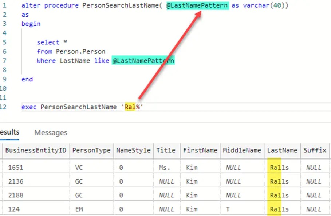This screenshot has width=331, height=216.
Task: Select cell with BusinessEntityID 124
Action: click(x=36, y=209)
